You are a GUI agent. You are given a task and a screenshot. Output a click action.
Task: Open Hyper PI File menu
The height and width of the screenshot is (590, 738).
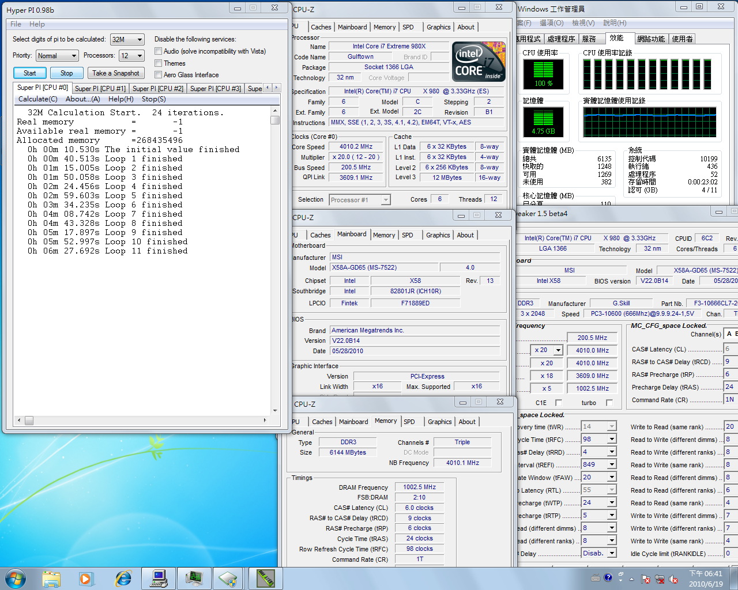pos(16,24)
